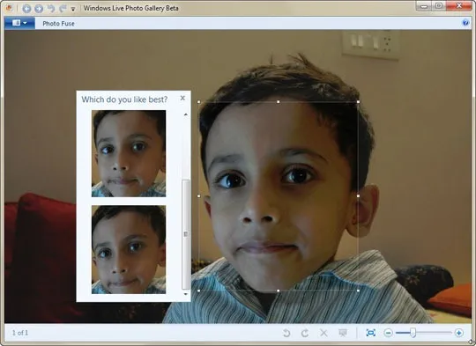Image resolution: width=476 pixels, height=346 pixels.
Task: Expand the quick access toolbar customize arrow
Action: point(73,9)
